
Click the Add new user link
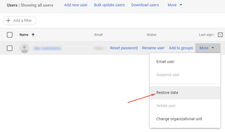click(x=76, y=5)
